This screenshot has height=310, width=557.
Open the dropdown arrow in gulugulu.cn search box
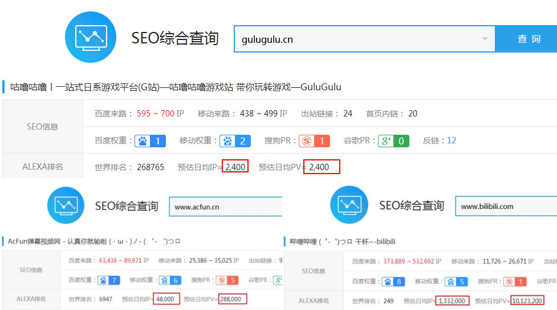484,39
